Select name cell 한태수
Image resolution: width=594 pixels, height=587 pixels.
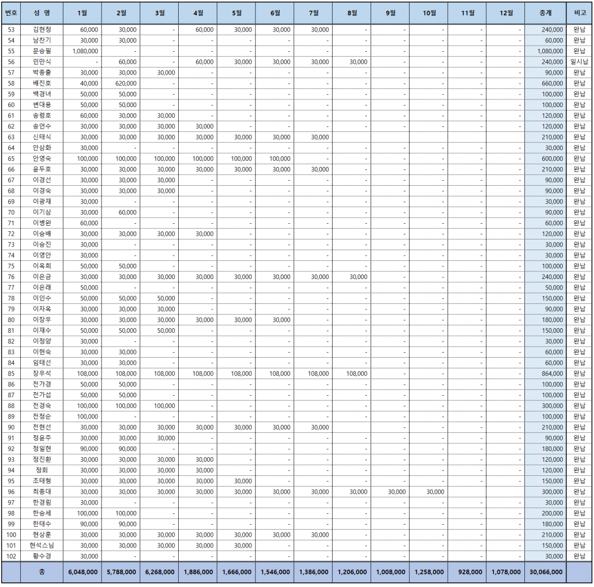click(42, 524)
